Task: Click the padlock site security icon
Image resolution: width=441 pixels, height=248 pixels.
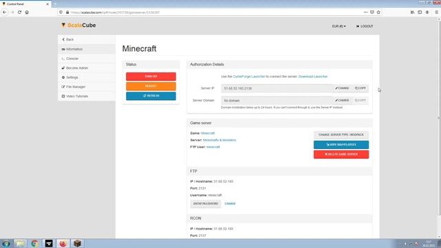Action: pos(68,12)
